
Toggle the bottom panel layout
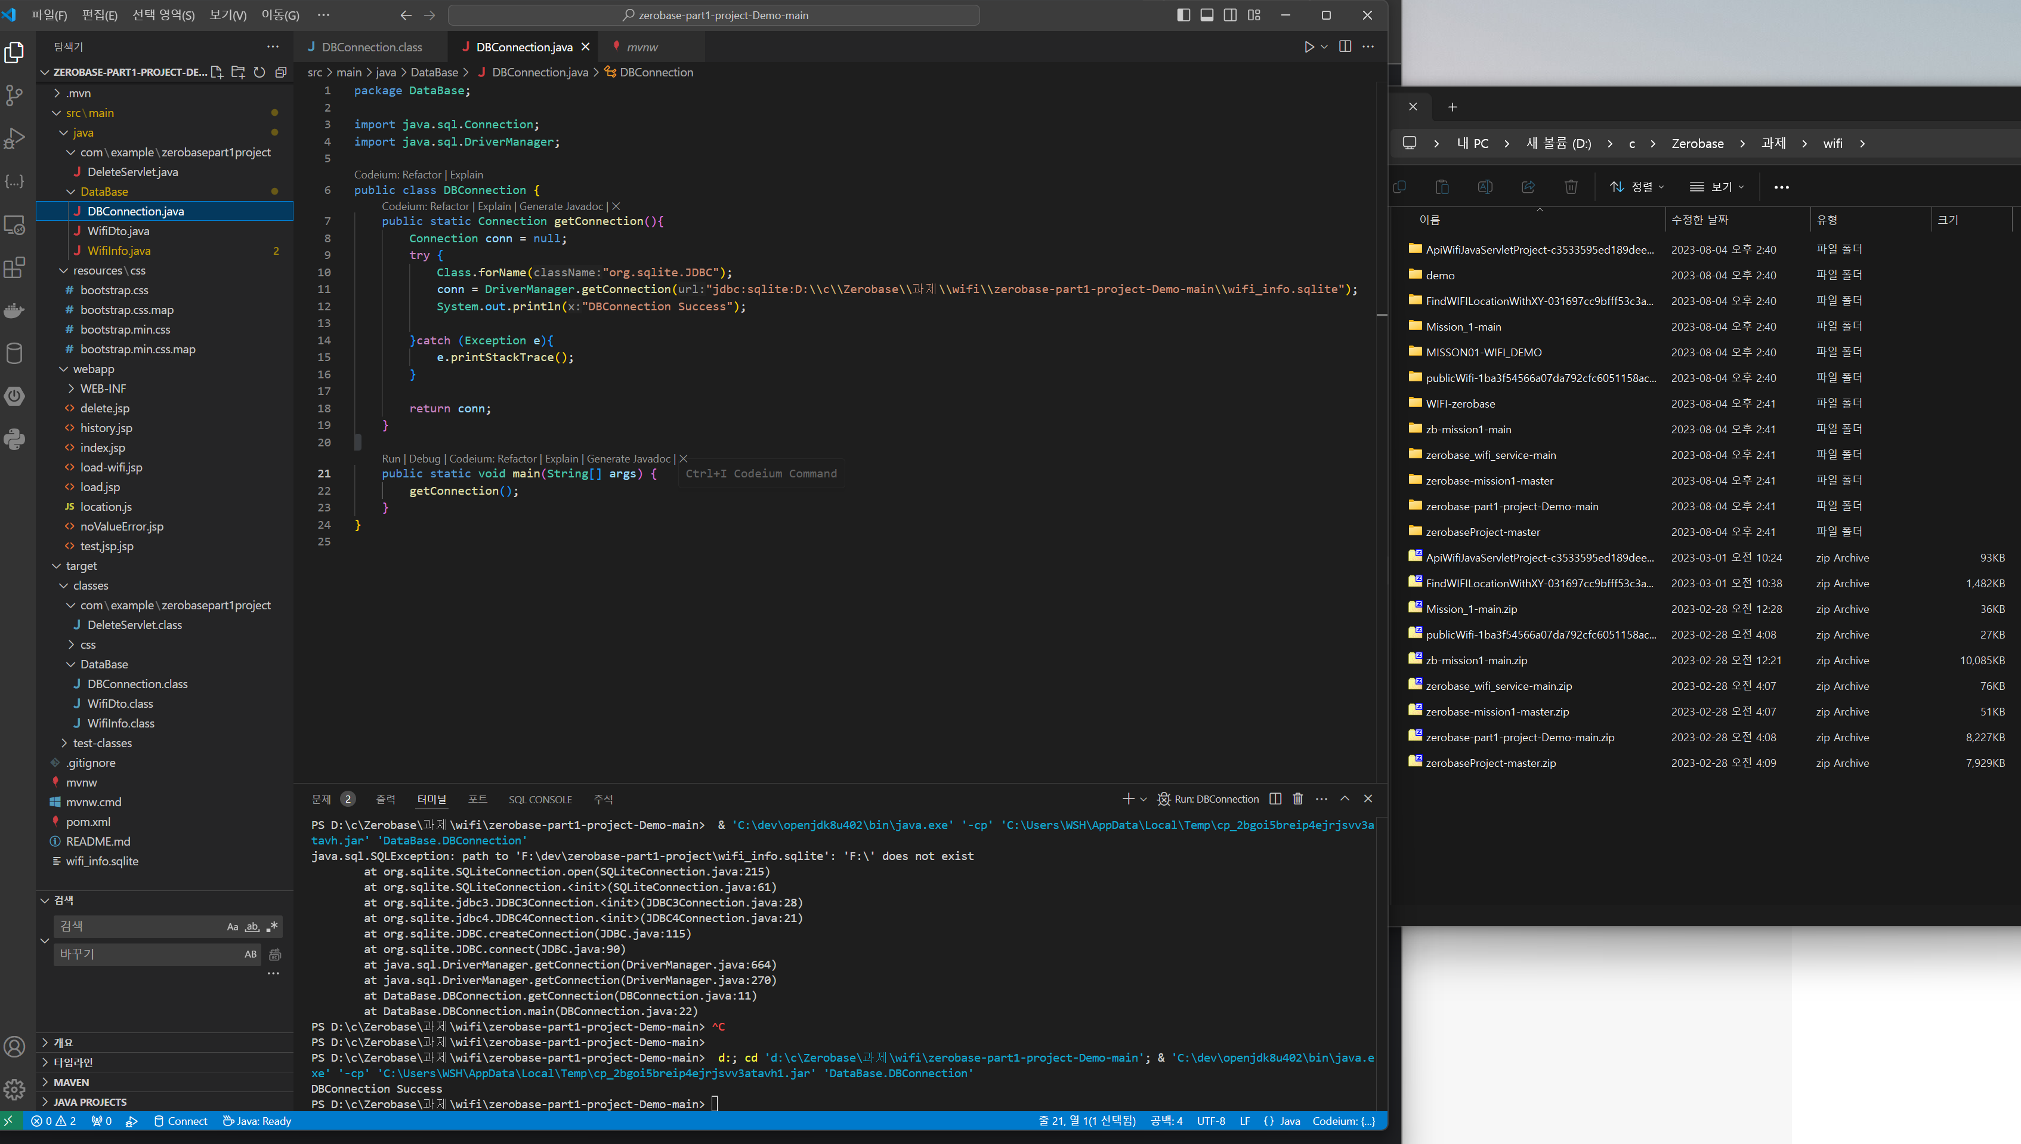(1207, 15)
